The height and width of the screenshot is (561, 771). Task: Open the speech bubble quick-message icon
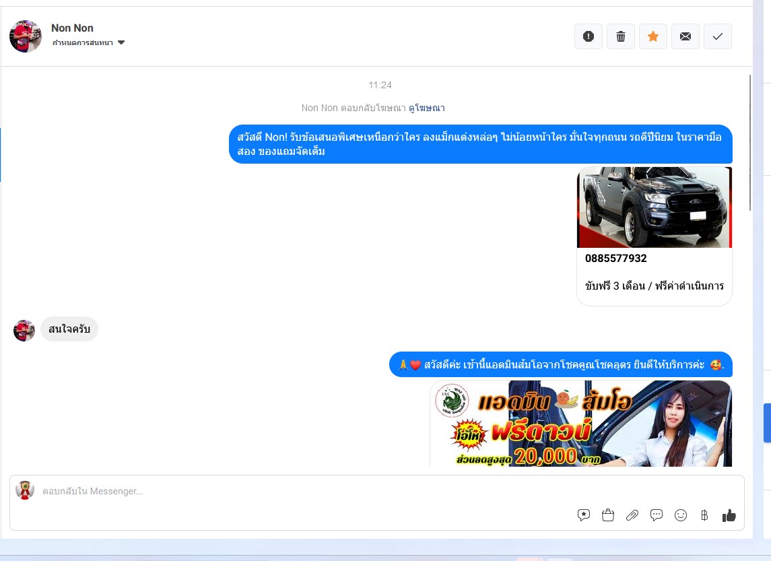coord(657,515)
